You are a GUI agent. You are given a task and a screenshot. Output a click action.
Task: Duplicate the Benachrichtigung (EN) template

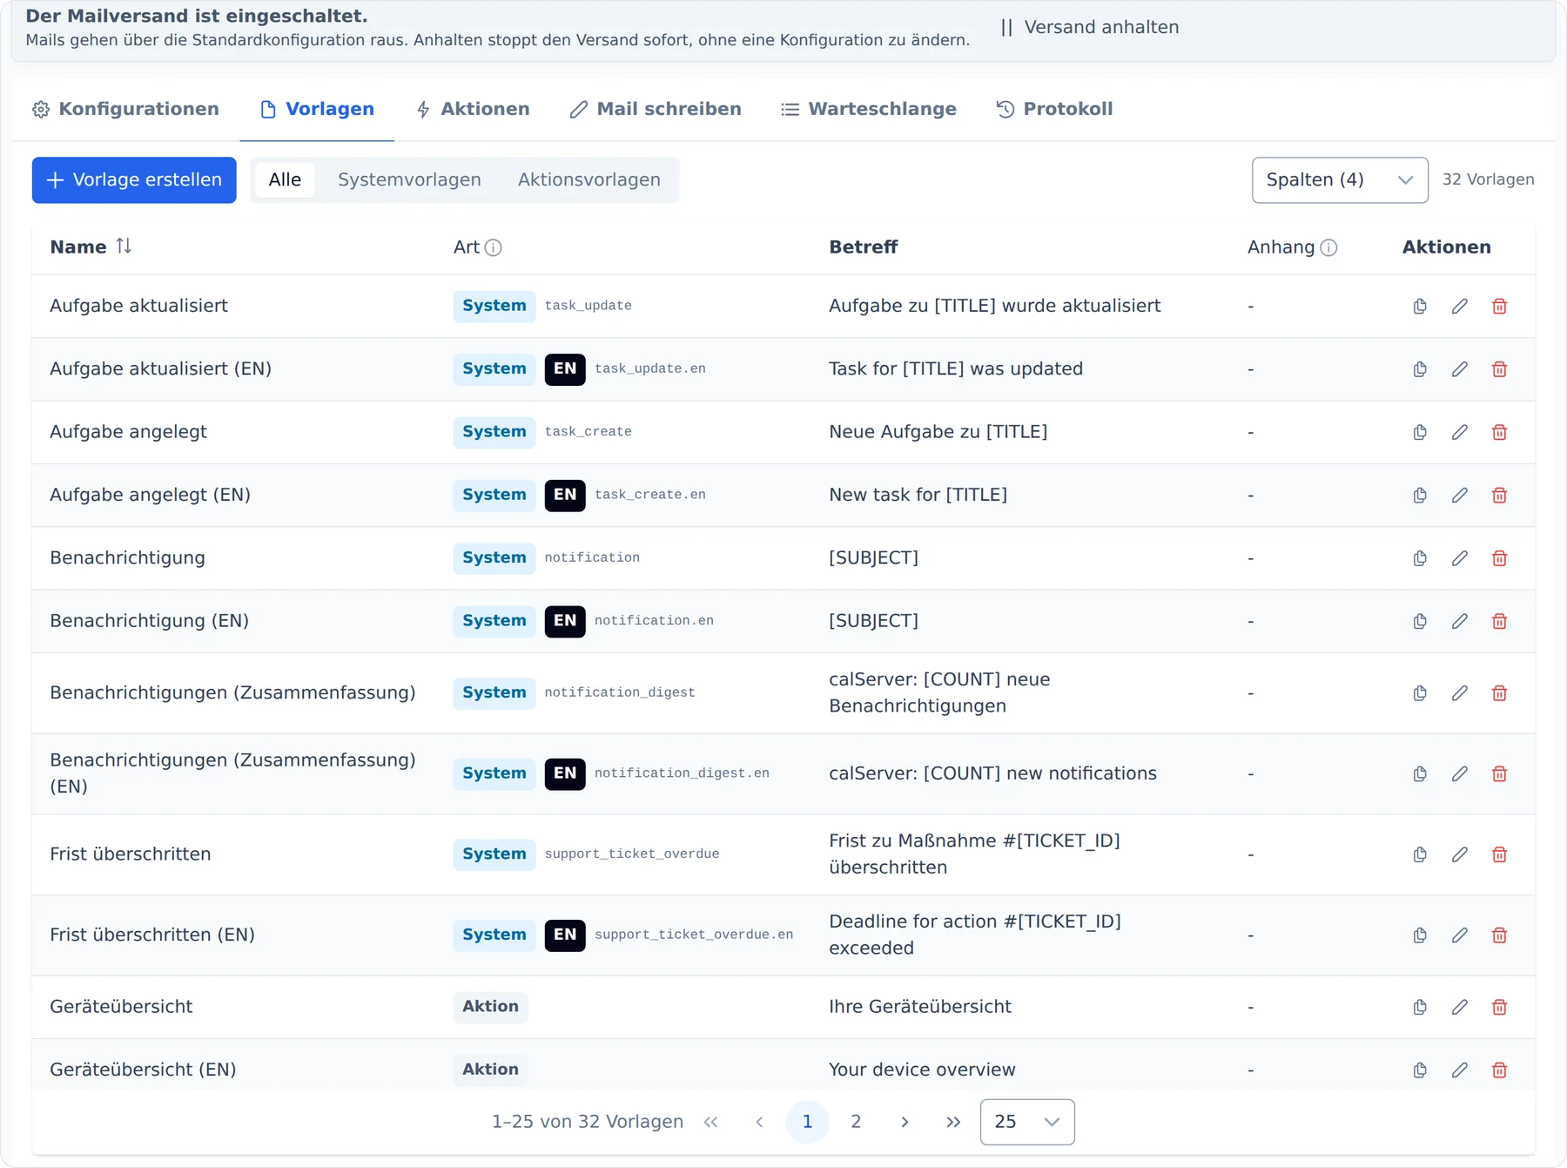1420,621
